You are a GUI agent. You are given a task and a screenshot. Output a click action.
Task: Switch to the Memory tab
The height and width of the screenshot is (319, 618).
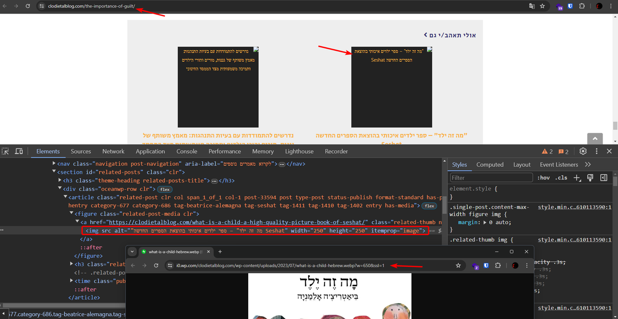pos(263,151)
